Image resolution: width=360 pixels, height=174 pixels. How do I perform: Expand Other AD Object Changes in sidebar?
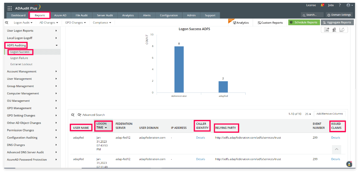(x=32, y=123)
